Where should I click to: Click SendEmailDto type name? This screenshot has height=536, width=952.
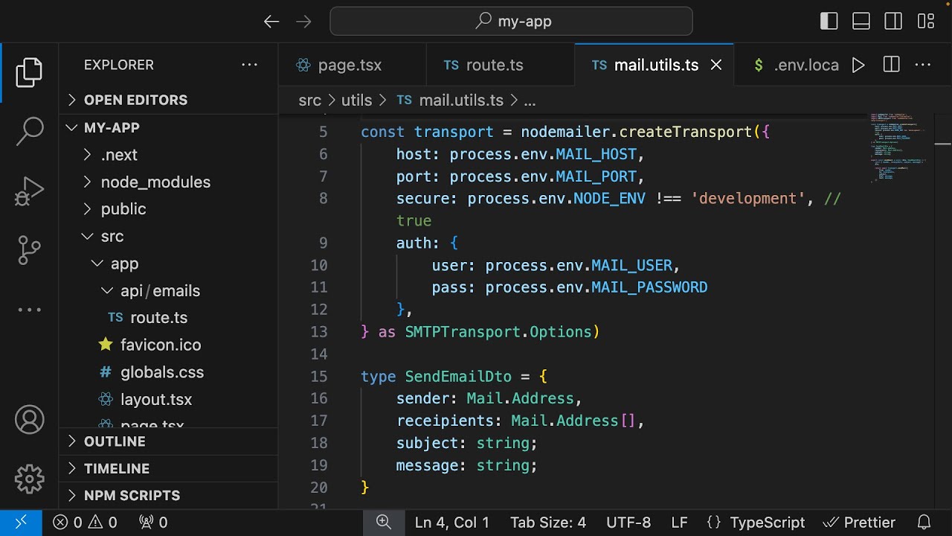(458, 377)
